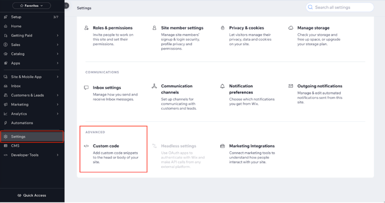Click the Search all settings field

[340, 7]
